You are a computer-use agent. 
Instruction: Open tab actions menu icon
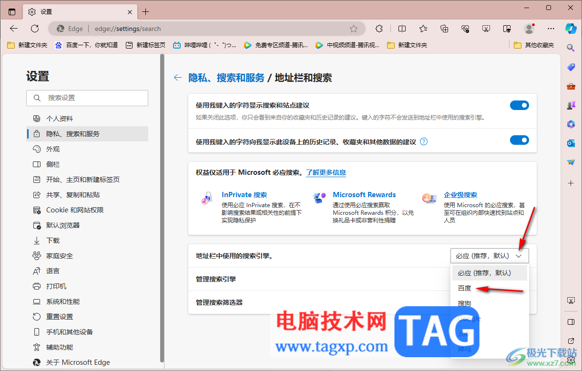pyautogui.click(x=12, y=11)
